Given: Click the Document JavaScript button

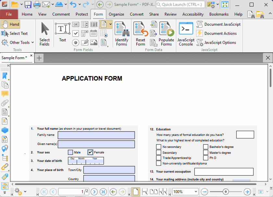Looking at the screenshot, I should (219, 24).
